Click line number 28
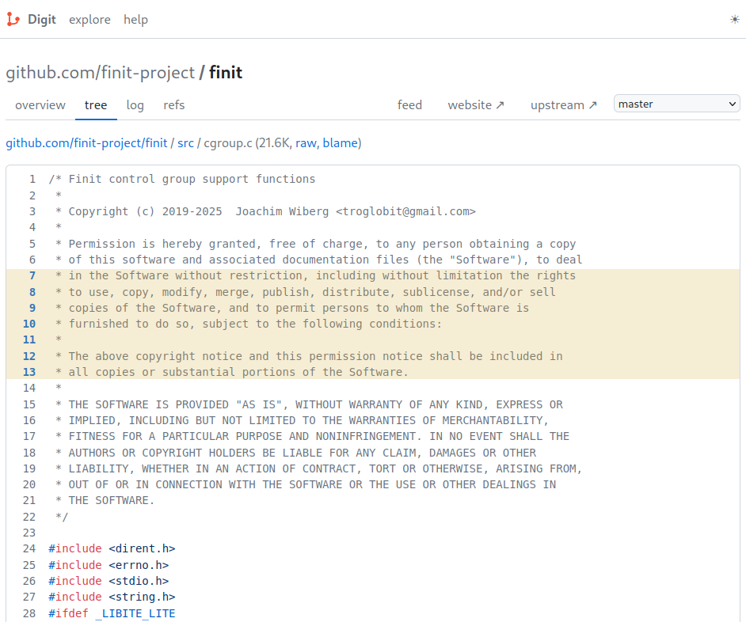 click(29, 613)
